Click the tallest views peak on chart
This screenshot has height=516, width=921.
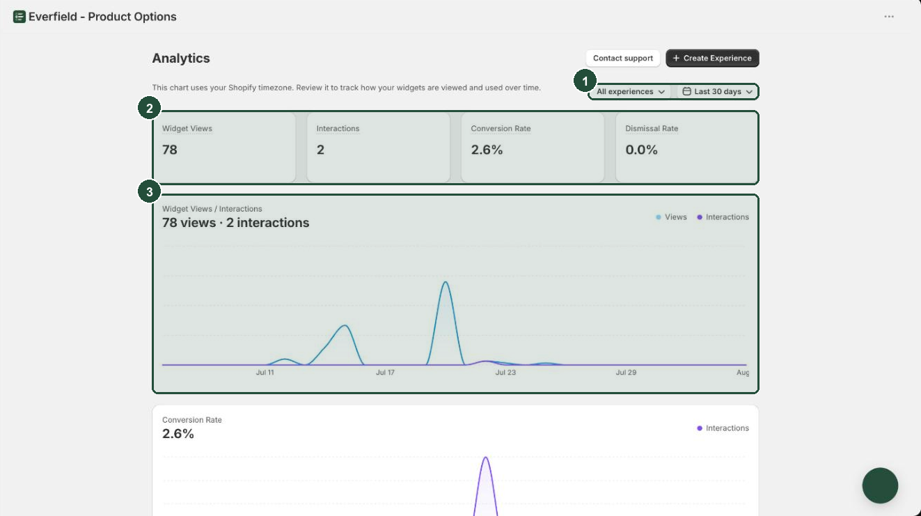[x=446, y=283]
